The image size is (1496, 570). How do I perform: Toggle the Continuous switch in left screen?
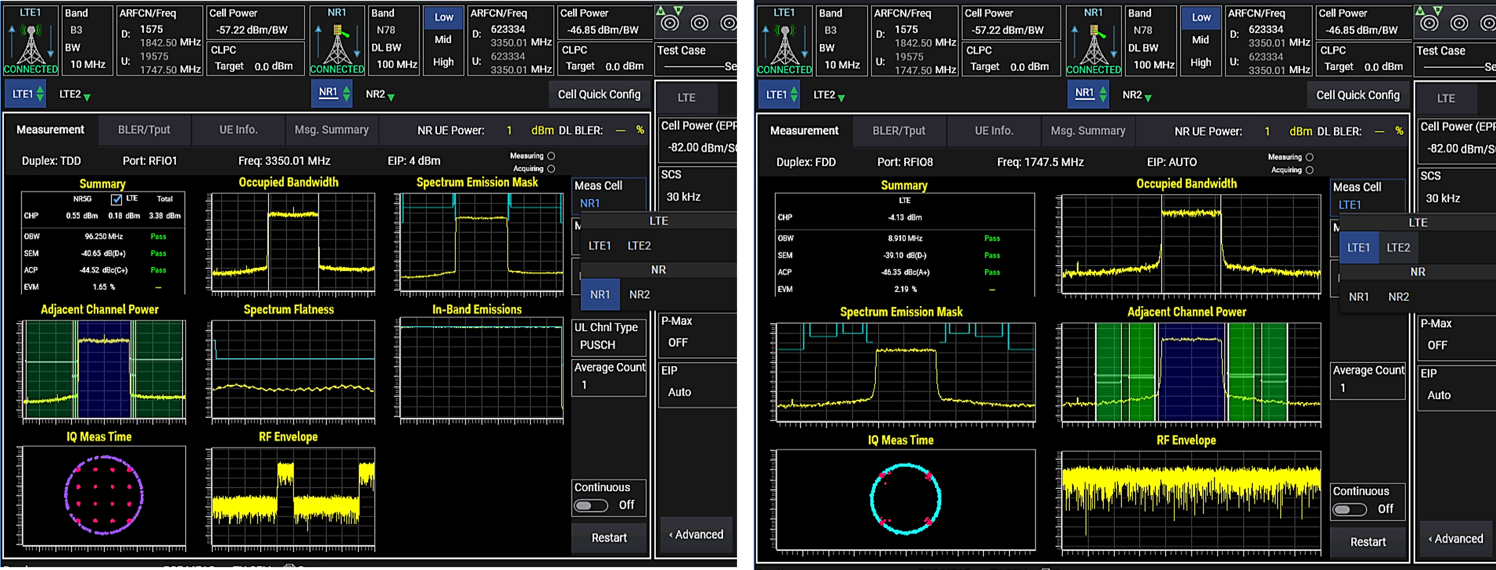click(x=590, y=506)
